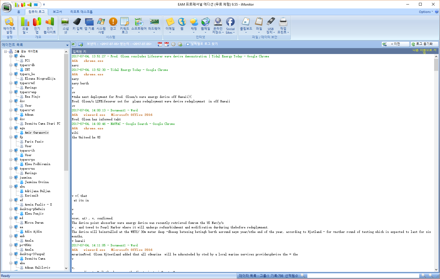
Task: Open the help icon next to Options
Action: 437,12
